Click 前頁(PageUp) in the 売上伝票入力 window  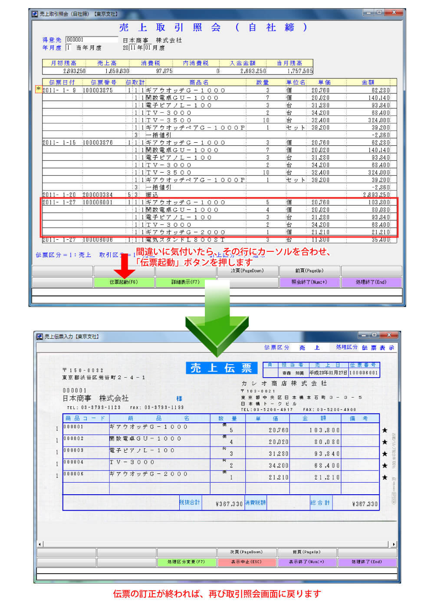coord(307,552)
